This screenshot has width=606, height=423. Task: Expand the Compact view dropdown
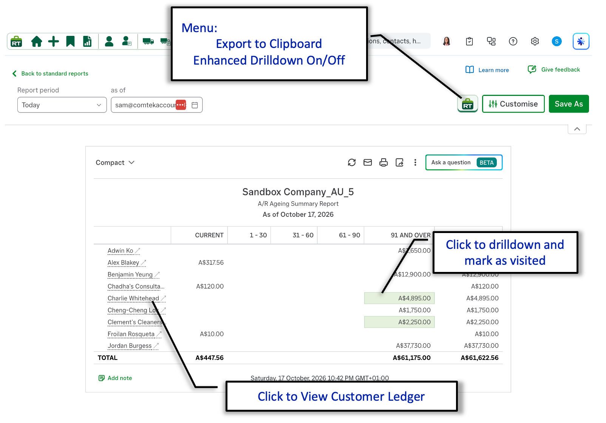point(115,162)
